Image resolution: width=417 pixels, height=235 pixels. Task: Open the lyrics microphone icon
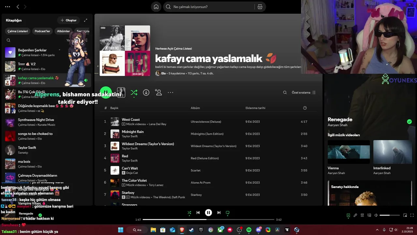(355, 215)
